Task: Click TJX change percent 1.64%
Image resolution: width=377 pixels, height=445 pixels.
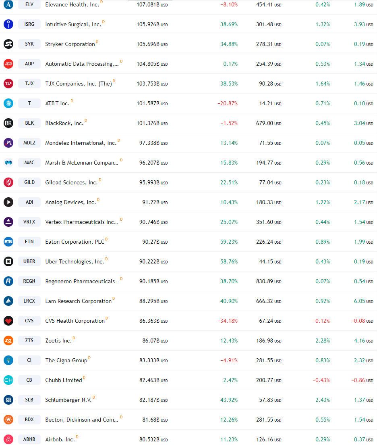Action: click(x=323, y=84)
